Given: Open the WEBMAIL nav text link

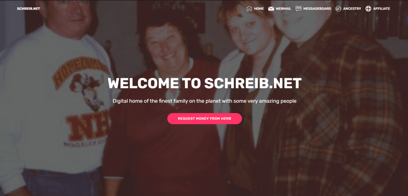Looking at the screenshot, I should (x=284, y=8).
